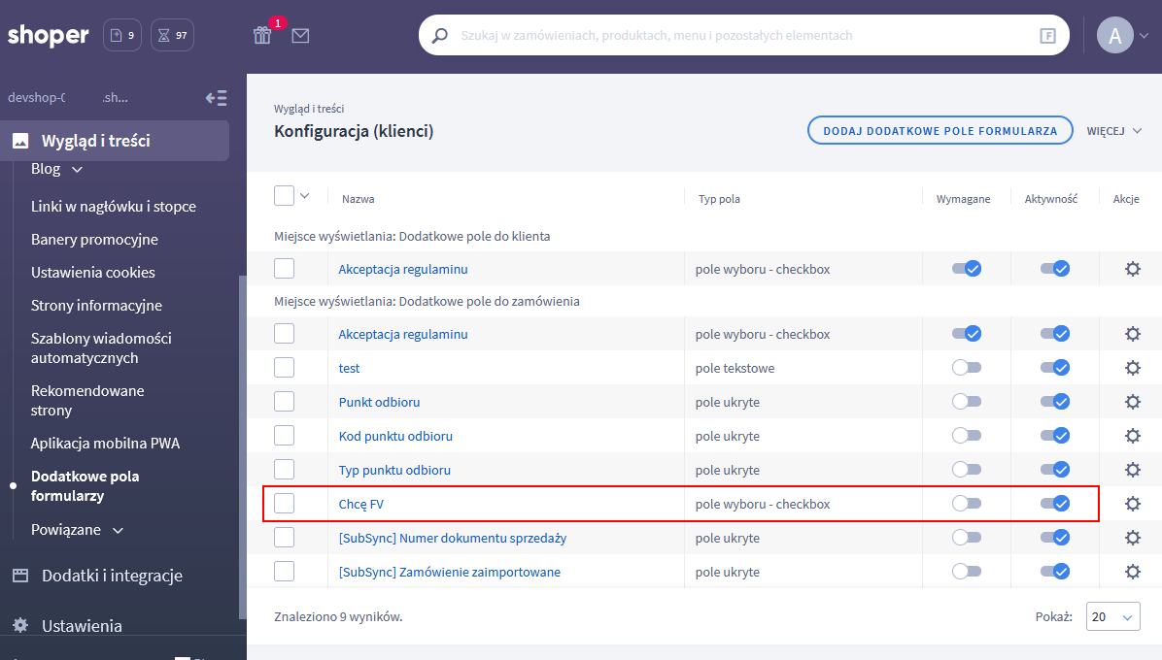Click the hourglass counter badge showing 97

point(173,35)
